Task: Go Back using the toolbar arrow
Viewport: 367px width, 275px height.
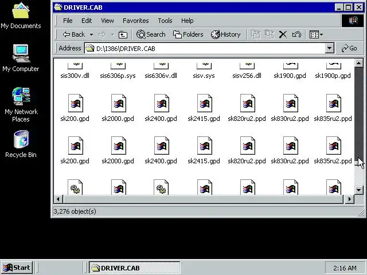Action: (73, 34)
